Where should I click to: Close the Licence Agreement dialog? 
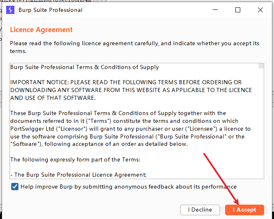pos(260,10)
